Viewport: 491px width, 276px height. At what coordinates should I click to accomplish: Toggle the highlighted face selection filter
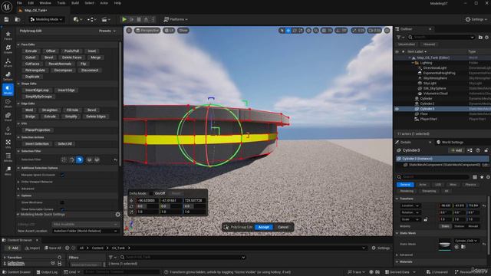pyautogui.click(x=80, y=160)
